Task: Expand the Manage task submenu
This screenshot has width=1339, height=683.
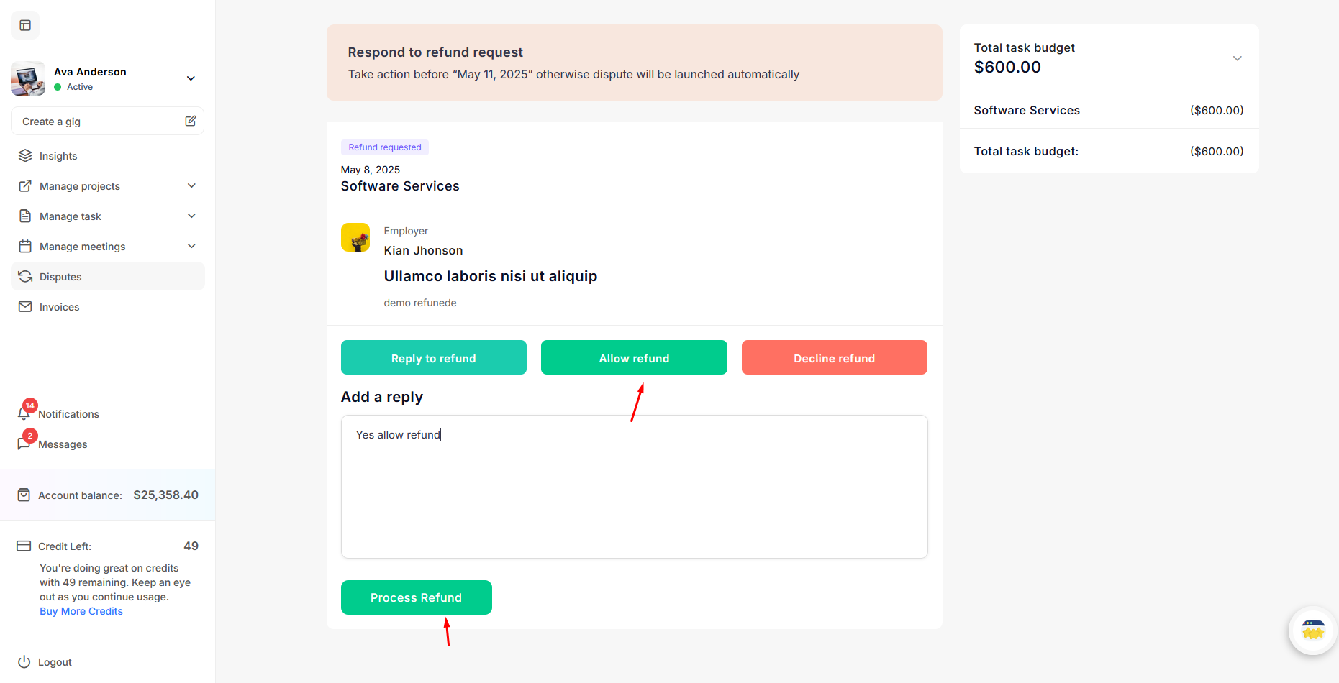Action: coord(191,216)
